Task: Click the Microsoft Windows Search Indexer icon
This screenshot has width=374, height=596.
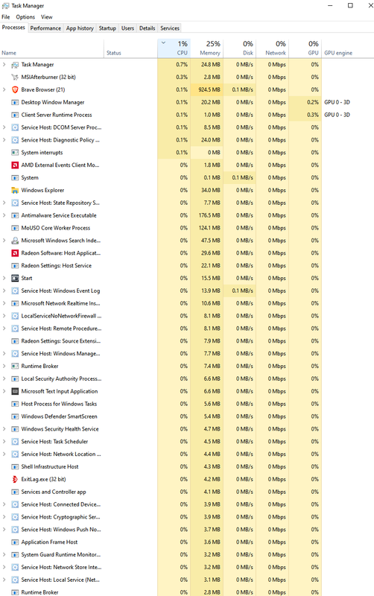Action: tap(15, 240)
